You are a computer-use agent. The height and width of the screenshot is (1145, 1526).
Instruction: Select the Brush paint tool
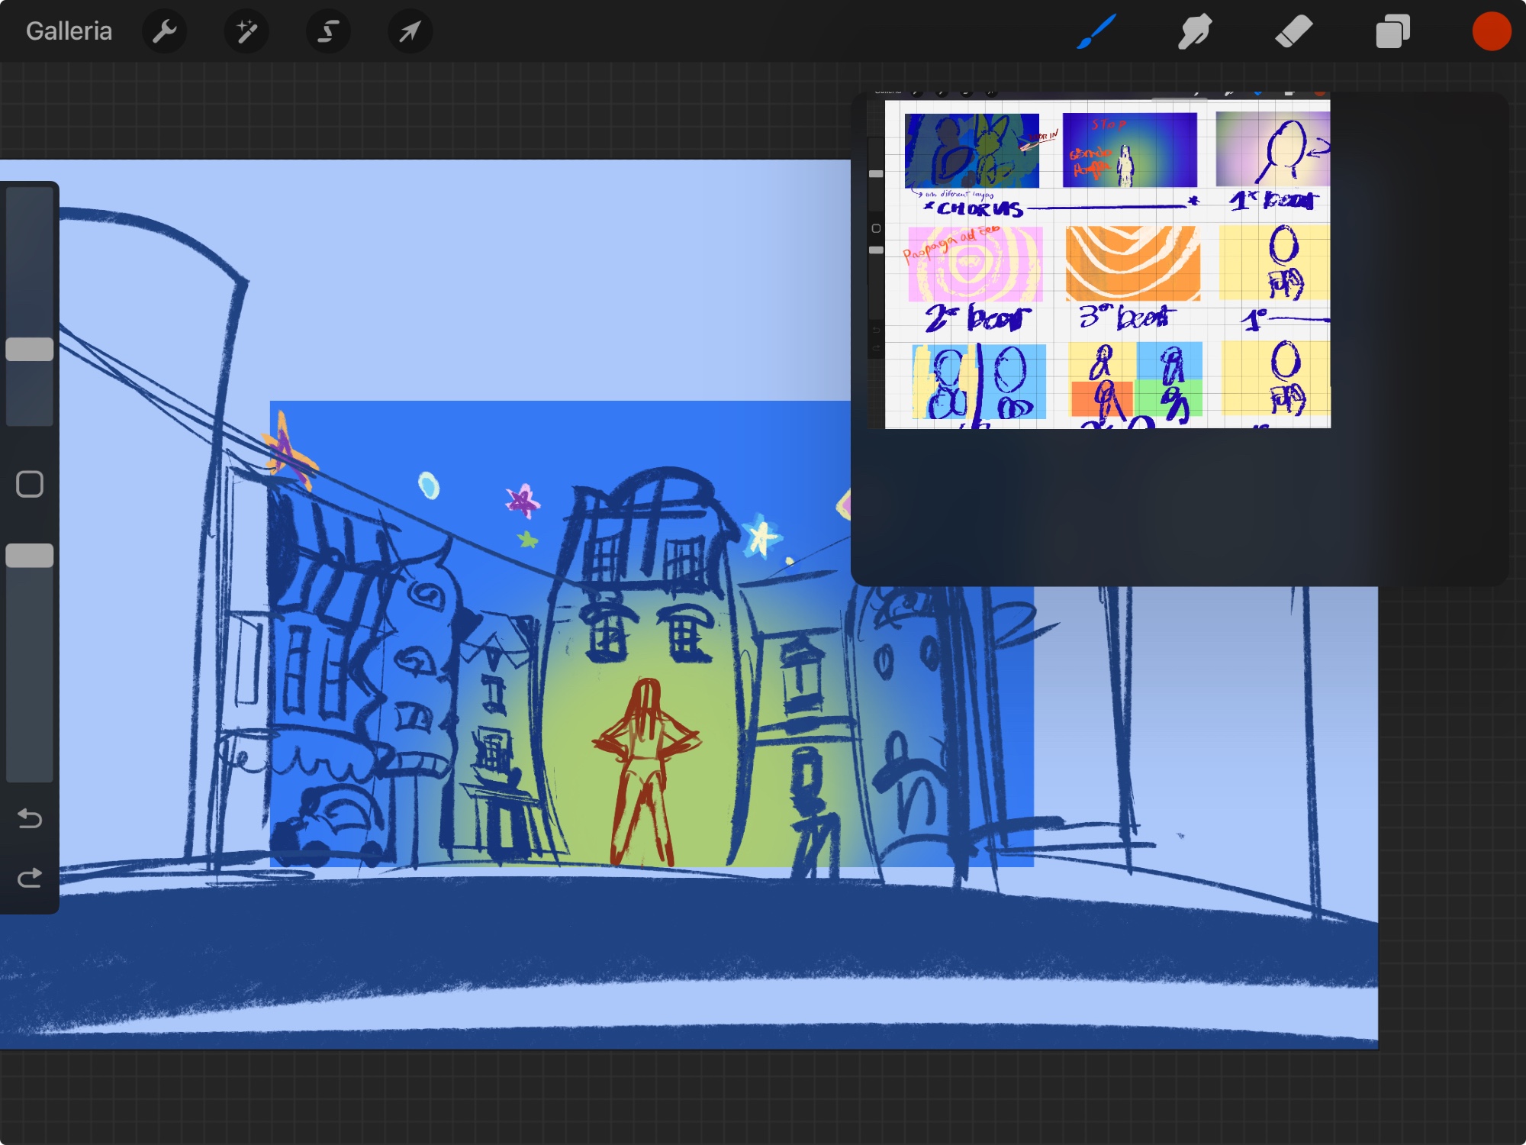tap(1096, 31)
